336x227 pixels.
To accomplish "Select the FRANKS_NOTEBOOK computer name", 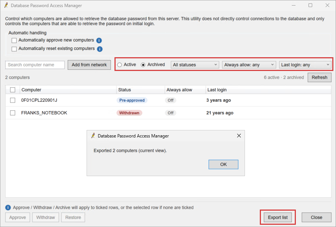I will (x=44, y=113).
